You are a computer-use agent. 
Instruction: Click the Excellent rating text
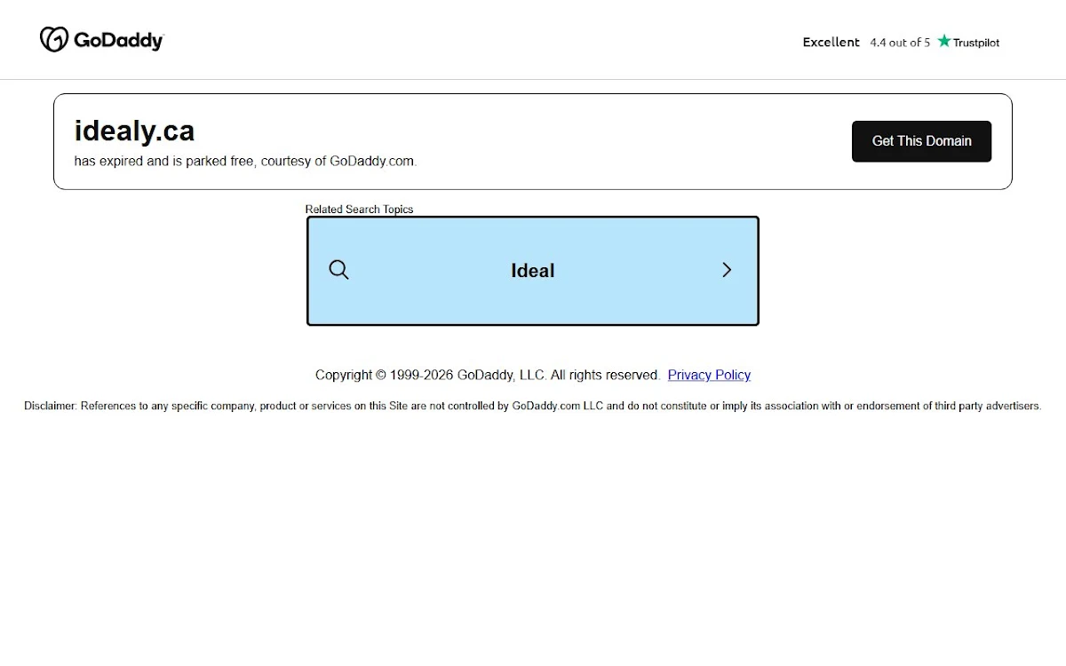831,42
